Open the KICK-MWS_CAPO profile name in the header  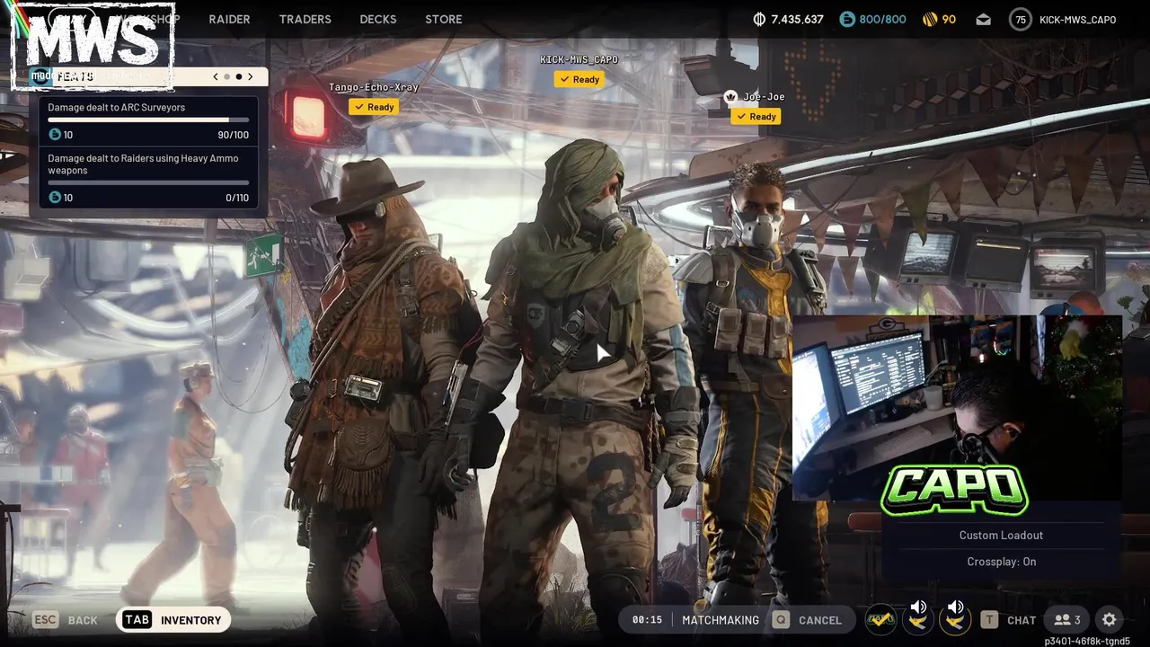click(1077, 20)
